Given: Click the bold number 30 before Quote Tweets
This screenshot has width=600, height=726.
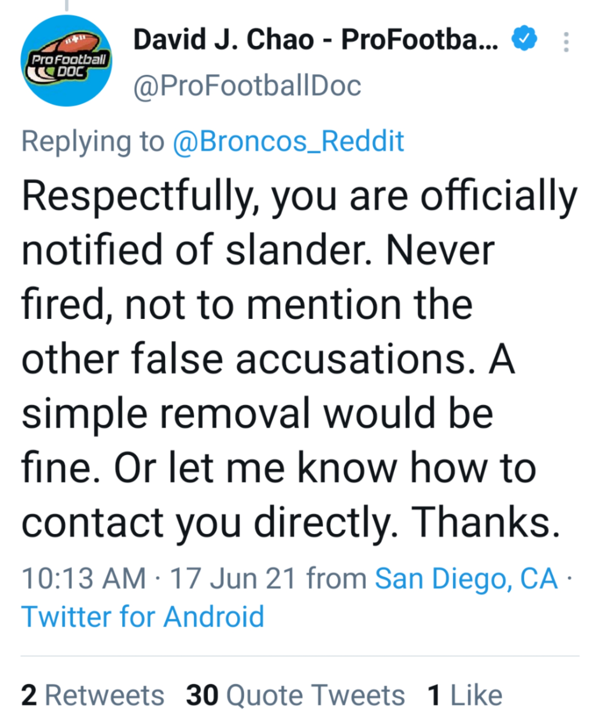Looking at the screenshot, I should [202, 696].
